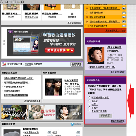This screenshot has height=136, width=136.
Task: Click the two-singers photo in 最新推薦專題
Action: (x=54, y=87)
